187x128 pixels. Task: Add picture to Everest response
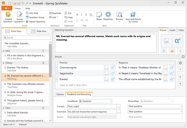click(x=165, y=79)
